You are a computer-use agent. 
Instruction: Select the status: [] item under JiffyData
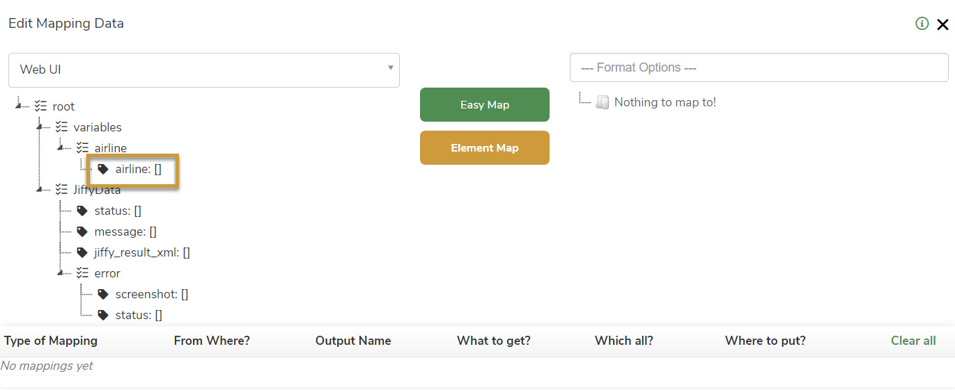click(118, 211)
